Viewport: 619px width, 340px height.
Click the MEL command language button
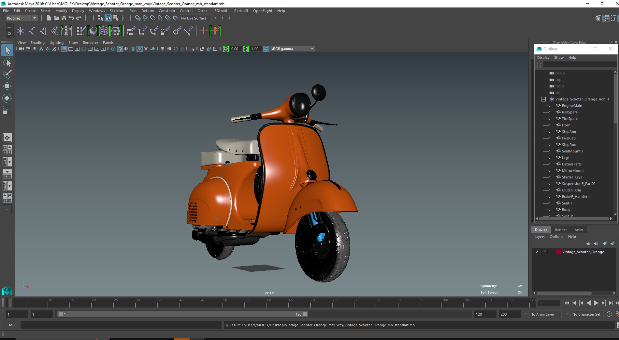[x=12, y=325]
